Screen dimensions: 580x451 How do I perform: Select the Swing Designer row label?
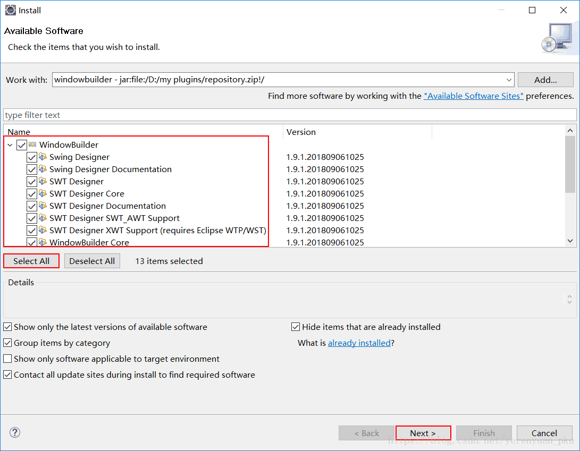(80, 157)
